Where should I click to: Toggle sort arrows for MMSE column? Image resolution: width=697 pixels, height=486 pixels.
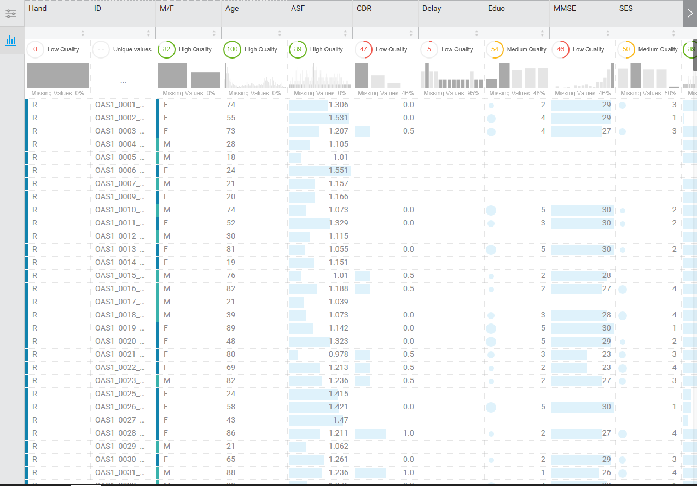608,33
